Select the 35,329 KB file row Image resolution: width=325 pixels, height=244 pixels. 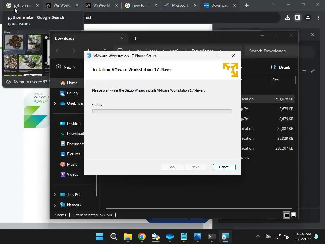tap(267, 139)
